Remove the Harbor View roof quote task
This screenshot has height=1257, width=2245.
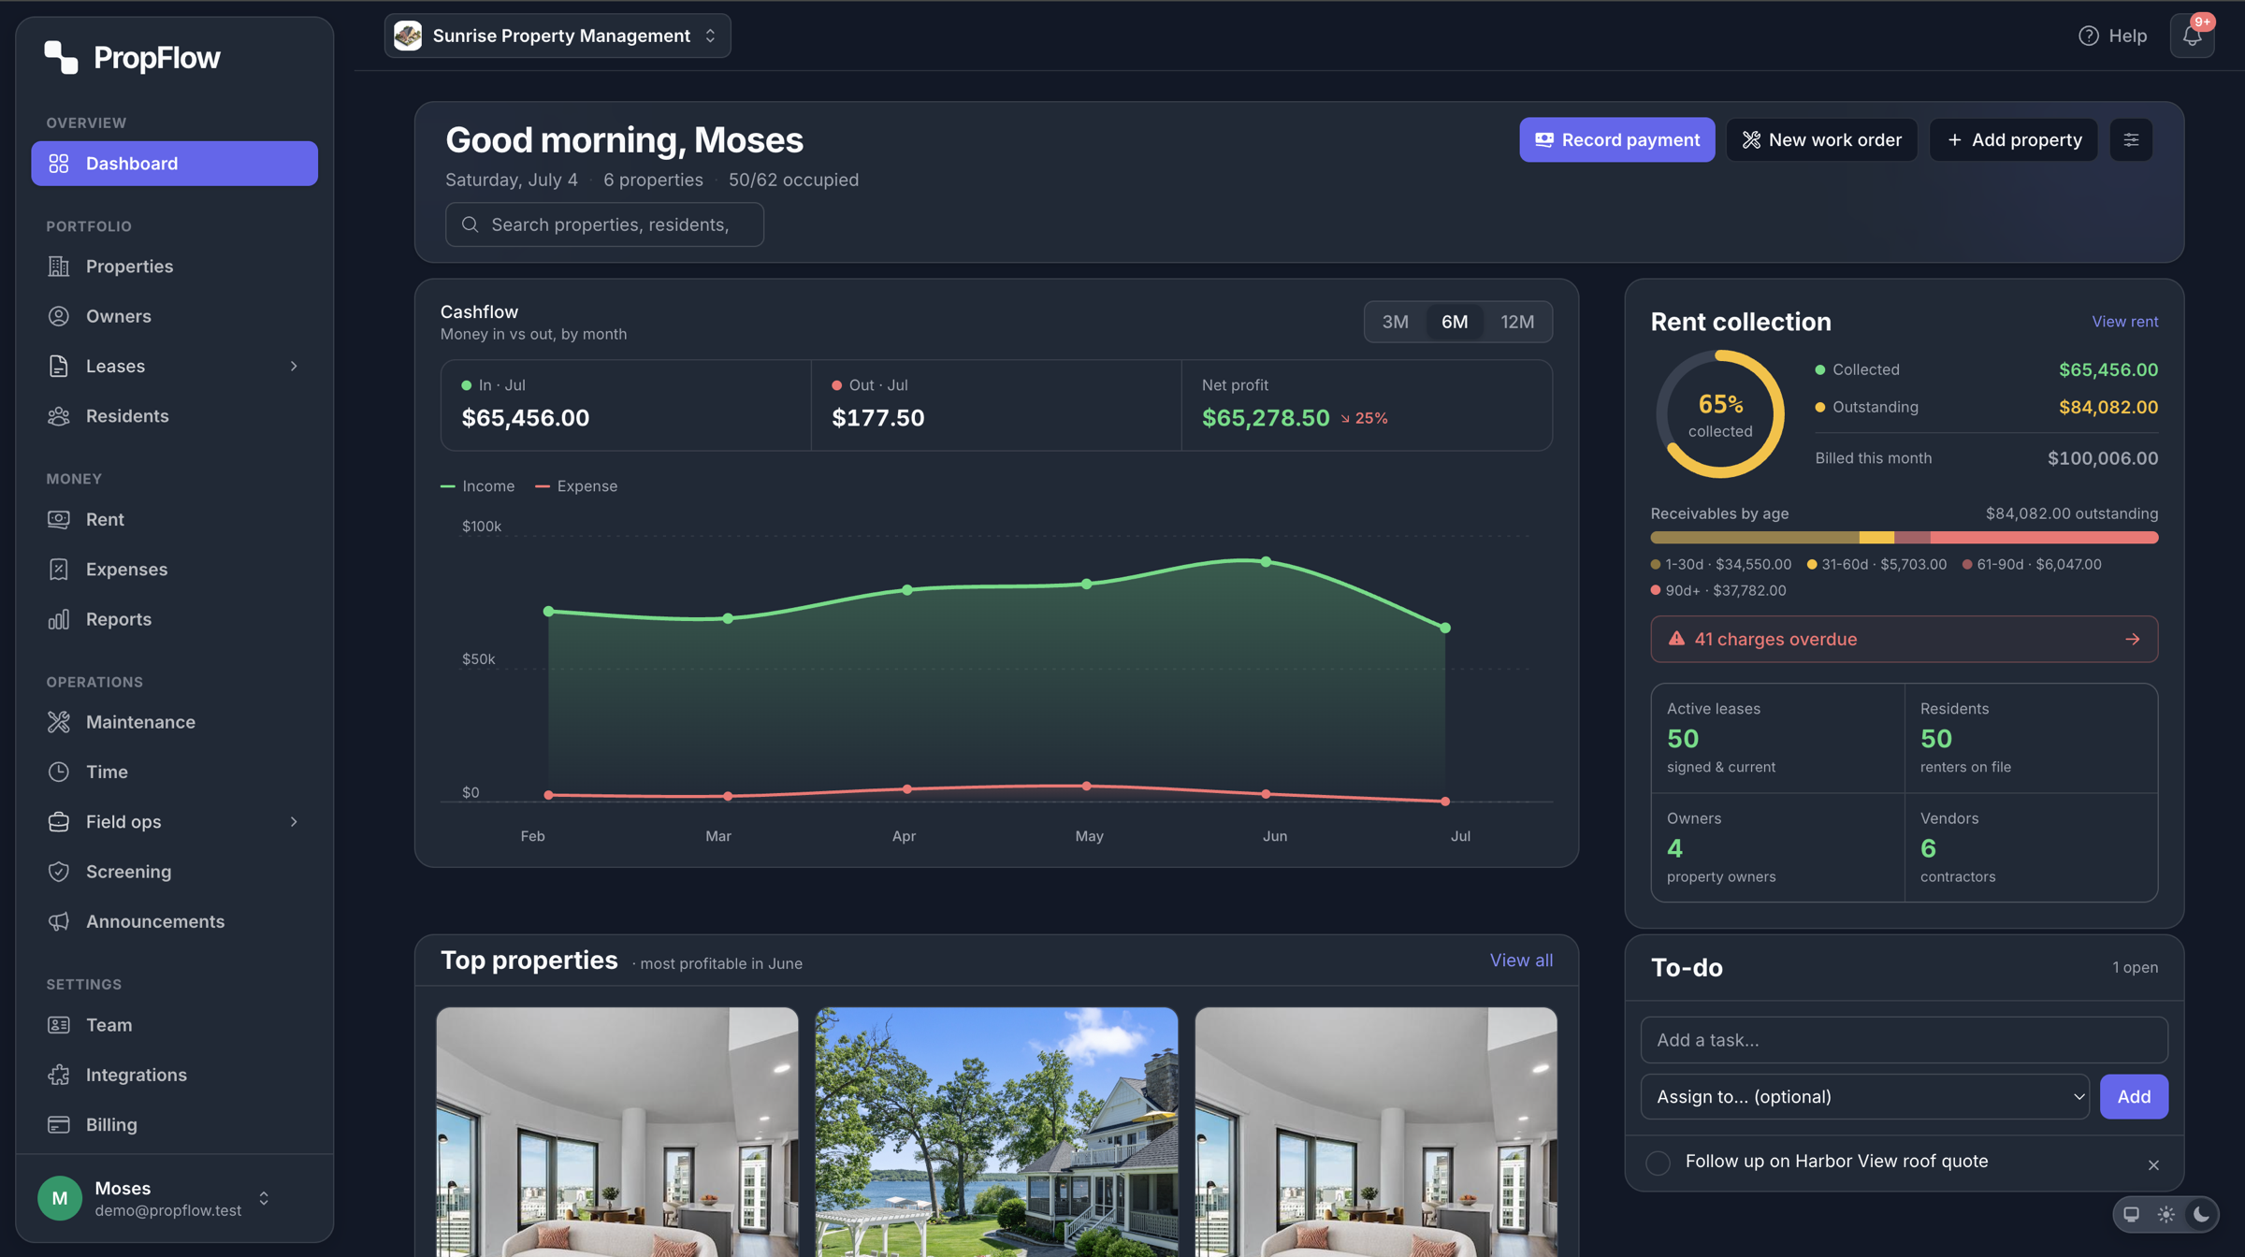click(x=2153, y=1164)
